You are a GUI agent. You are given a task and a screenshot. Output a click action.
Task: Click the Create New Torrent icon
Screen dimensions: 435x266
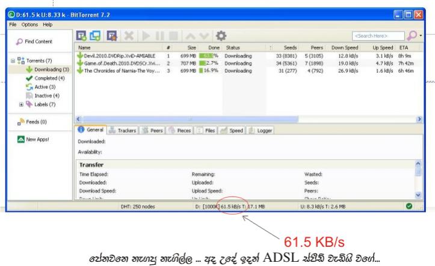112,35
